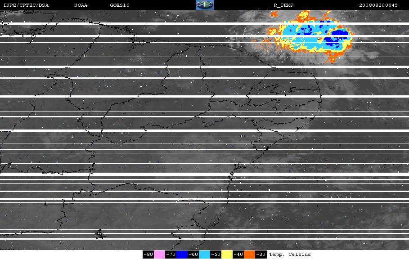Click the -80 legend value label
The image size is (409, 259).
[x=148, y=255]
